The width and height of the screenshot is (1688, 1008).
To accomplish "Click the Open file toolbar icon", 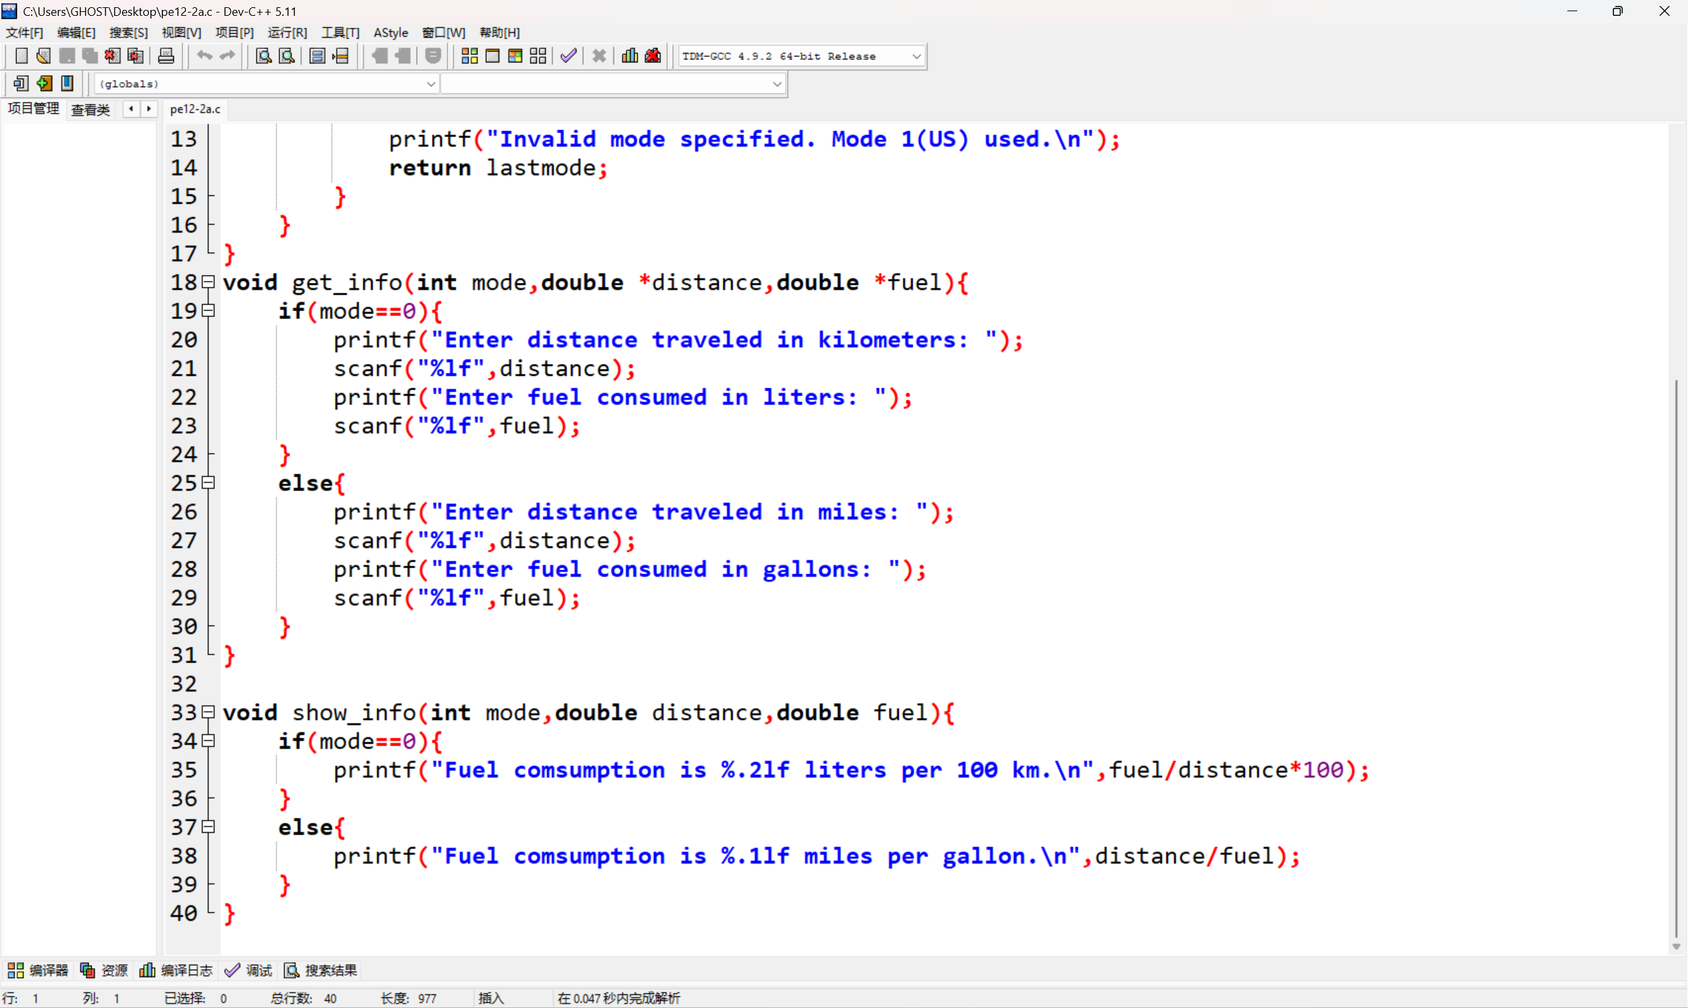I will pos(44,55).
